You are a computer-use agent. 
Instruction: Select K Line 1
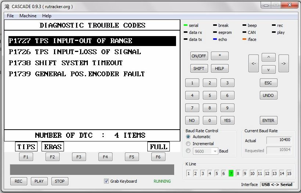tap(189, 173)
